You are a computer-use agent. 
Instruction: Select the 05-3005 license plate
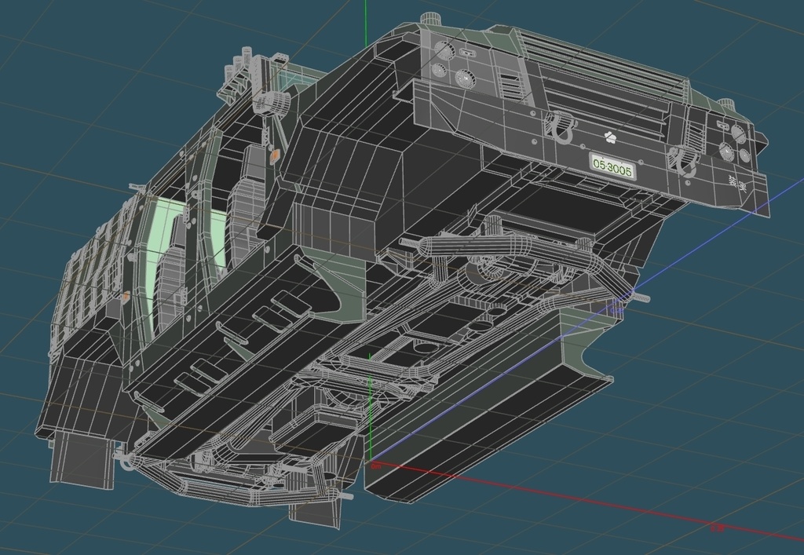coord(612,167)
